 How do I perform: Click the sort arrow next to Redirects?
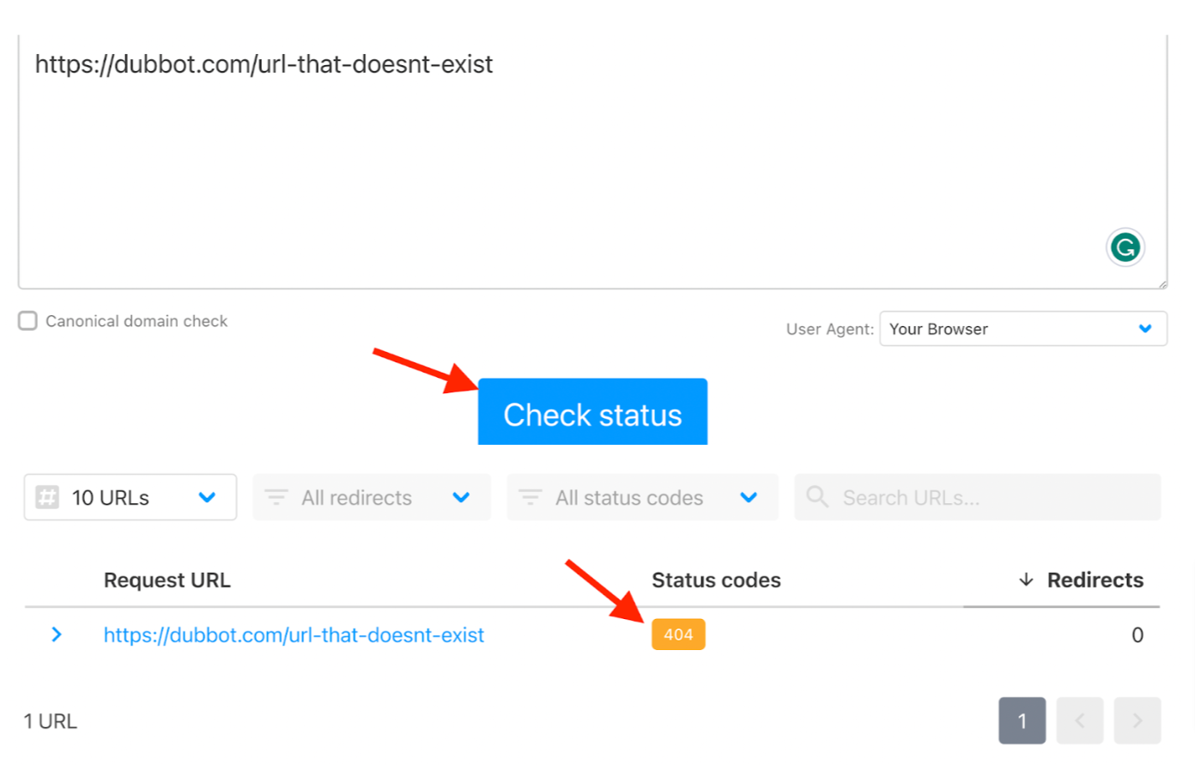(x=1027, y=580)
